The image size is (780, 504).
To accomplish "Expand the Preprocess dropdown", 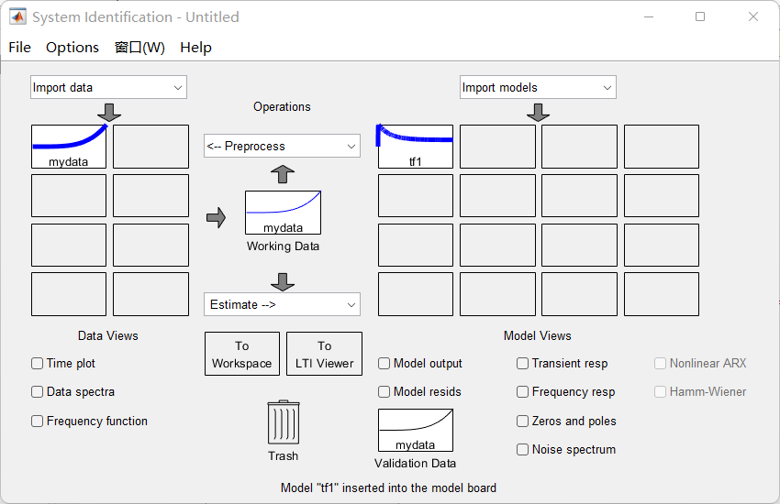I will [x=282, y=146].
